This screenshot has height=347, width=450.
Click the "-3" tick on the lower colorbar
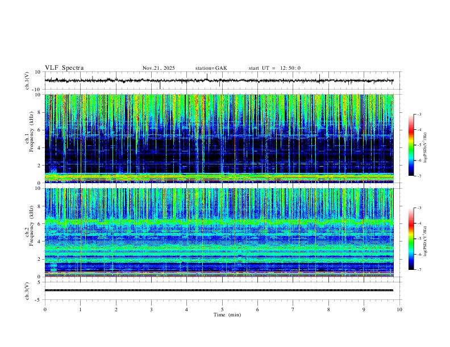419,208
